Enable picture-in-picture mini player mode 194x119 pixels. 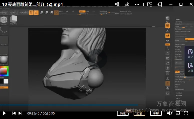click(150, 4)
